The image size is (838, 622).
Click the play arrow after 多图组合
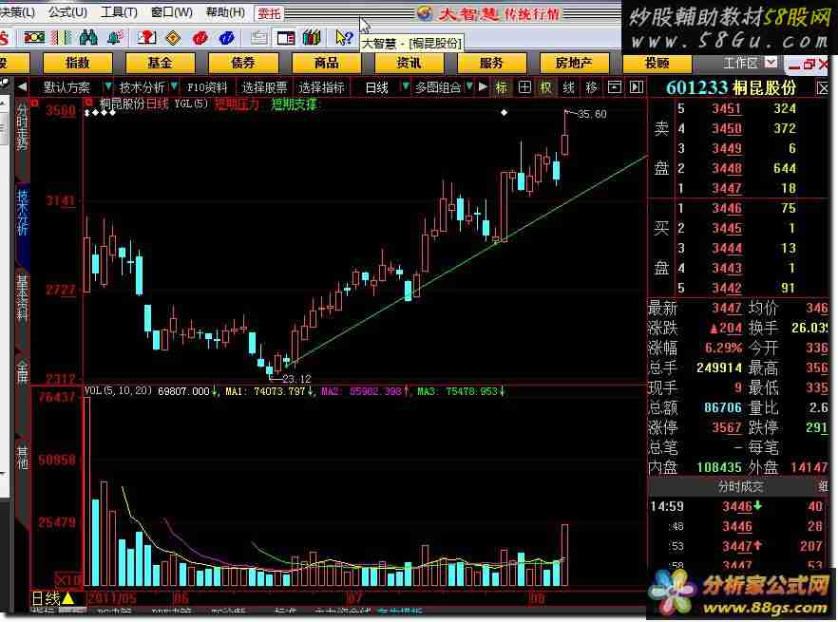click(483, 86)
